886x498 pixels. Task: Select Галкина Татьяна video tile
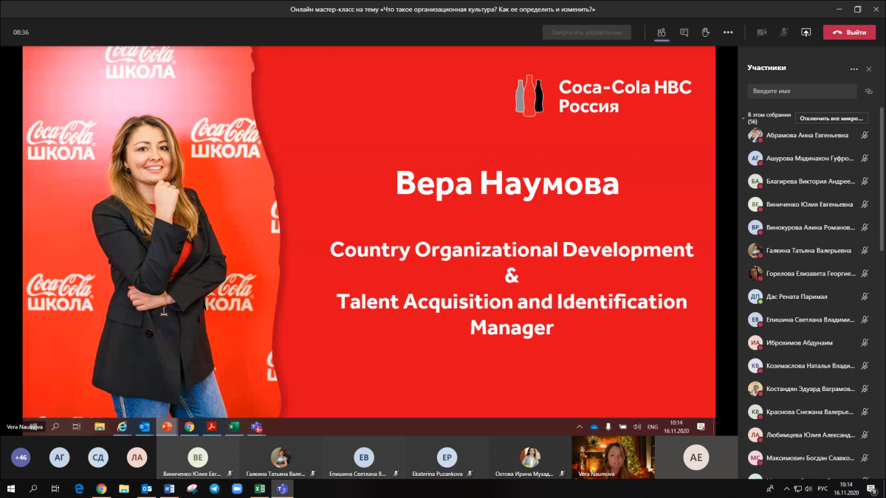[x=281, y=457]
